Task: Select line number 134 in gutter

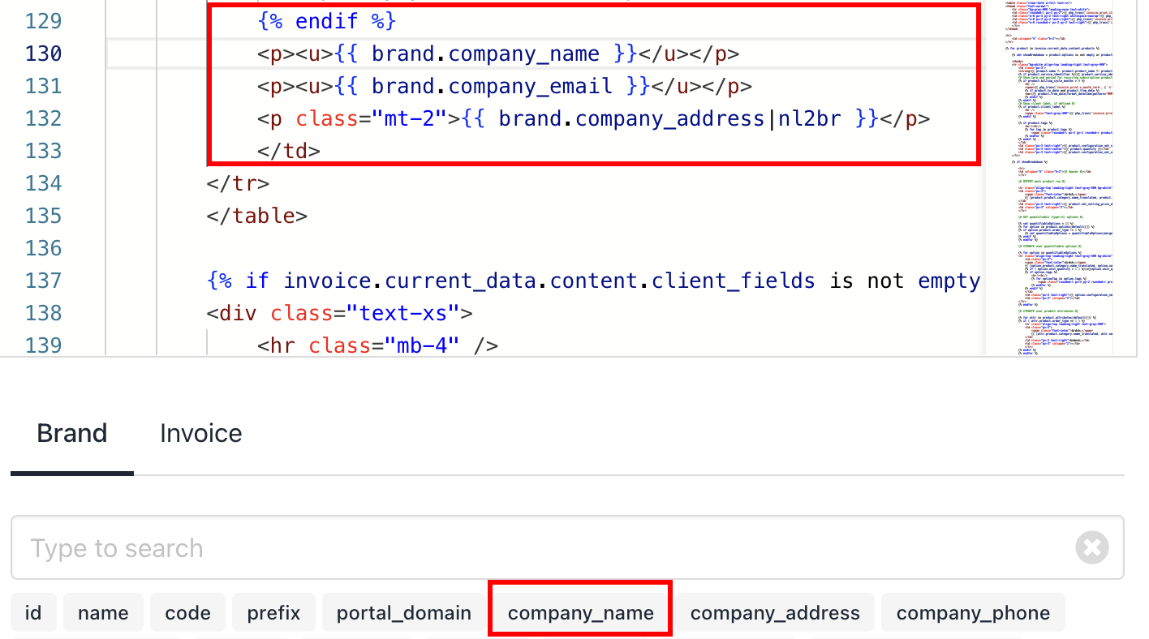Action: point(44,183)
